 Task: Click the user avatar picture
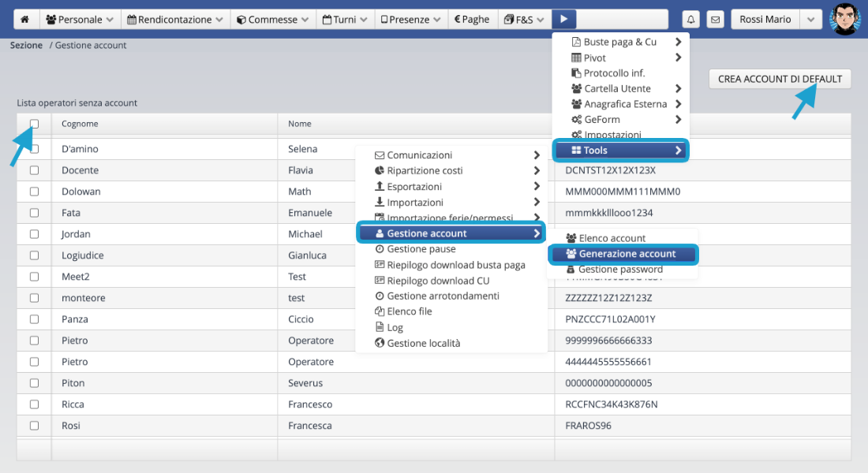[x=845, y=20]
